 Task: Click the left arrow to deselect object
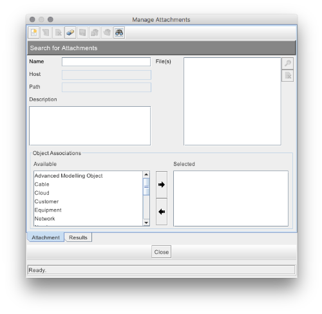[162, 212]
